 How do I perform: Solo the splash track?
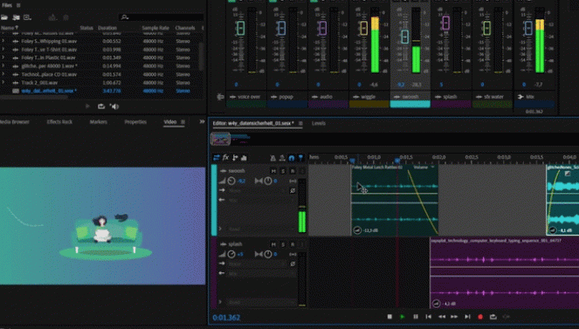283,244
